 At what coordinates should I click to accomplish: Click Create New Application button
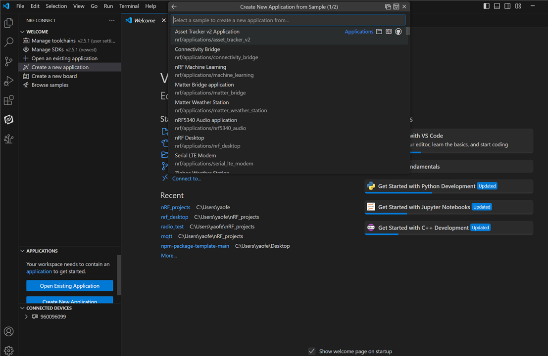69,301
